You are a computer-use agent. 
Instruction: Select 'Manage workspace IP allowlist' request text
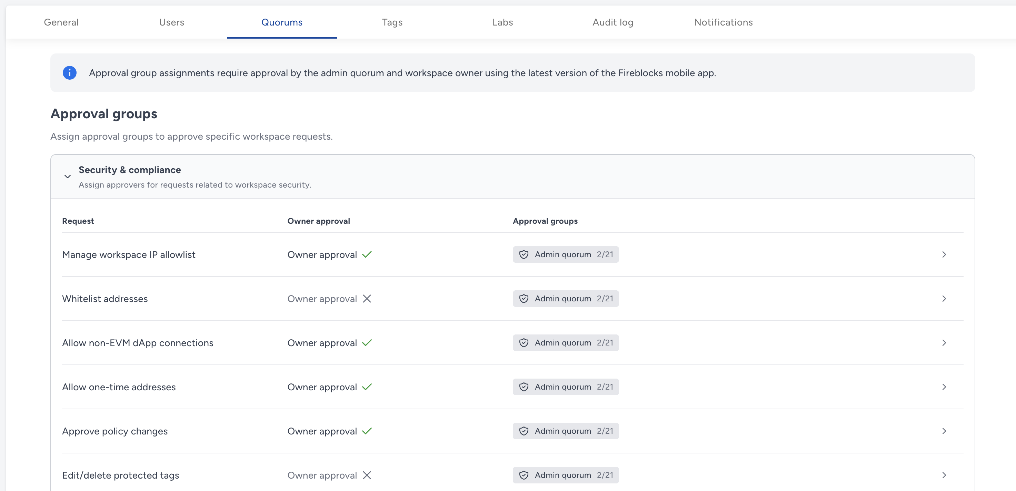point(129,255)
